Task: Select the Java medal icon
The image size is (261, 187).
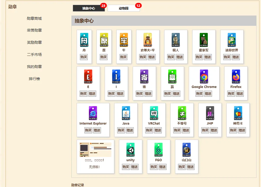Action: point(126,113)
